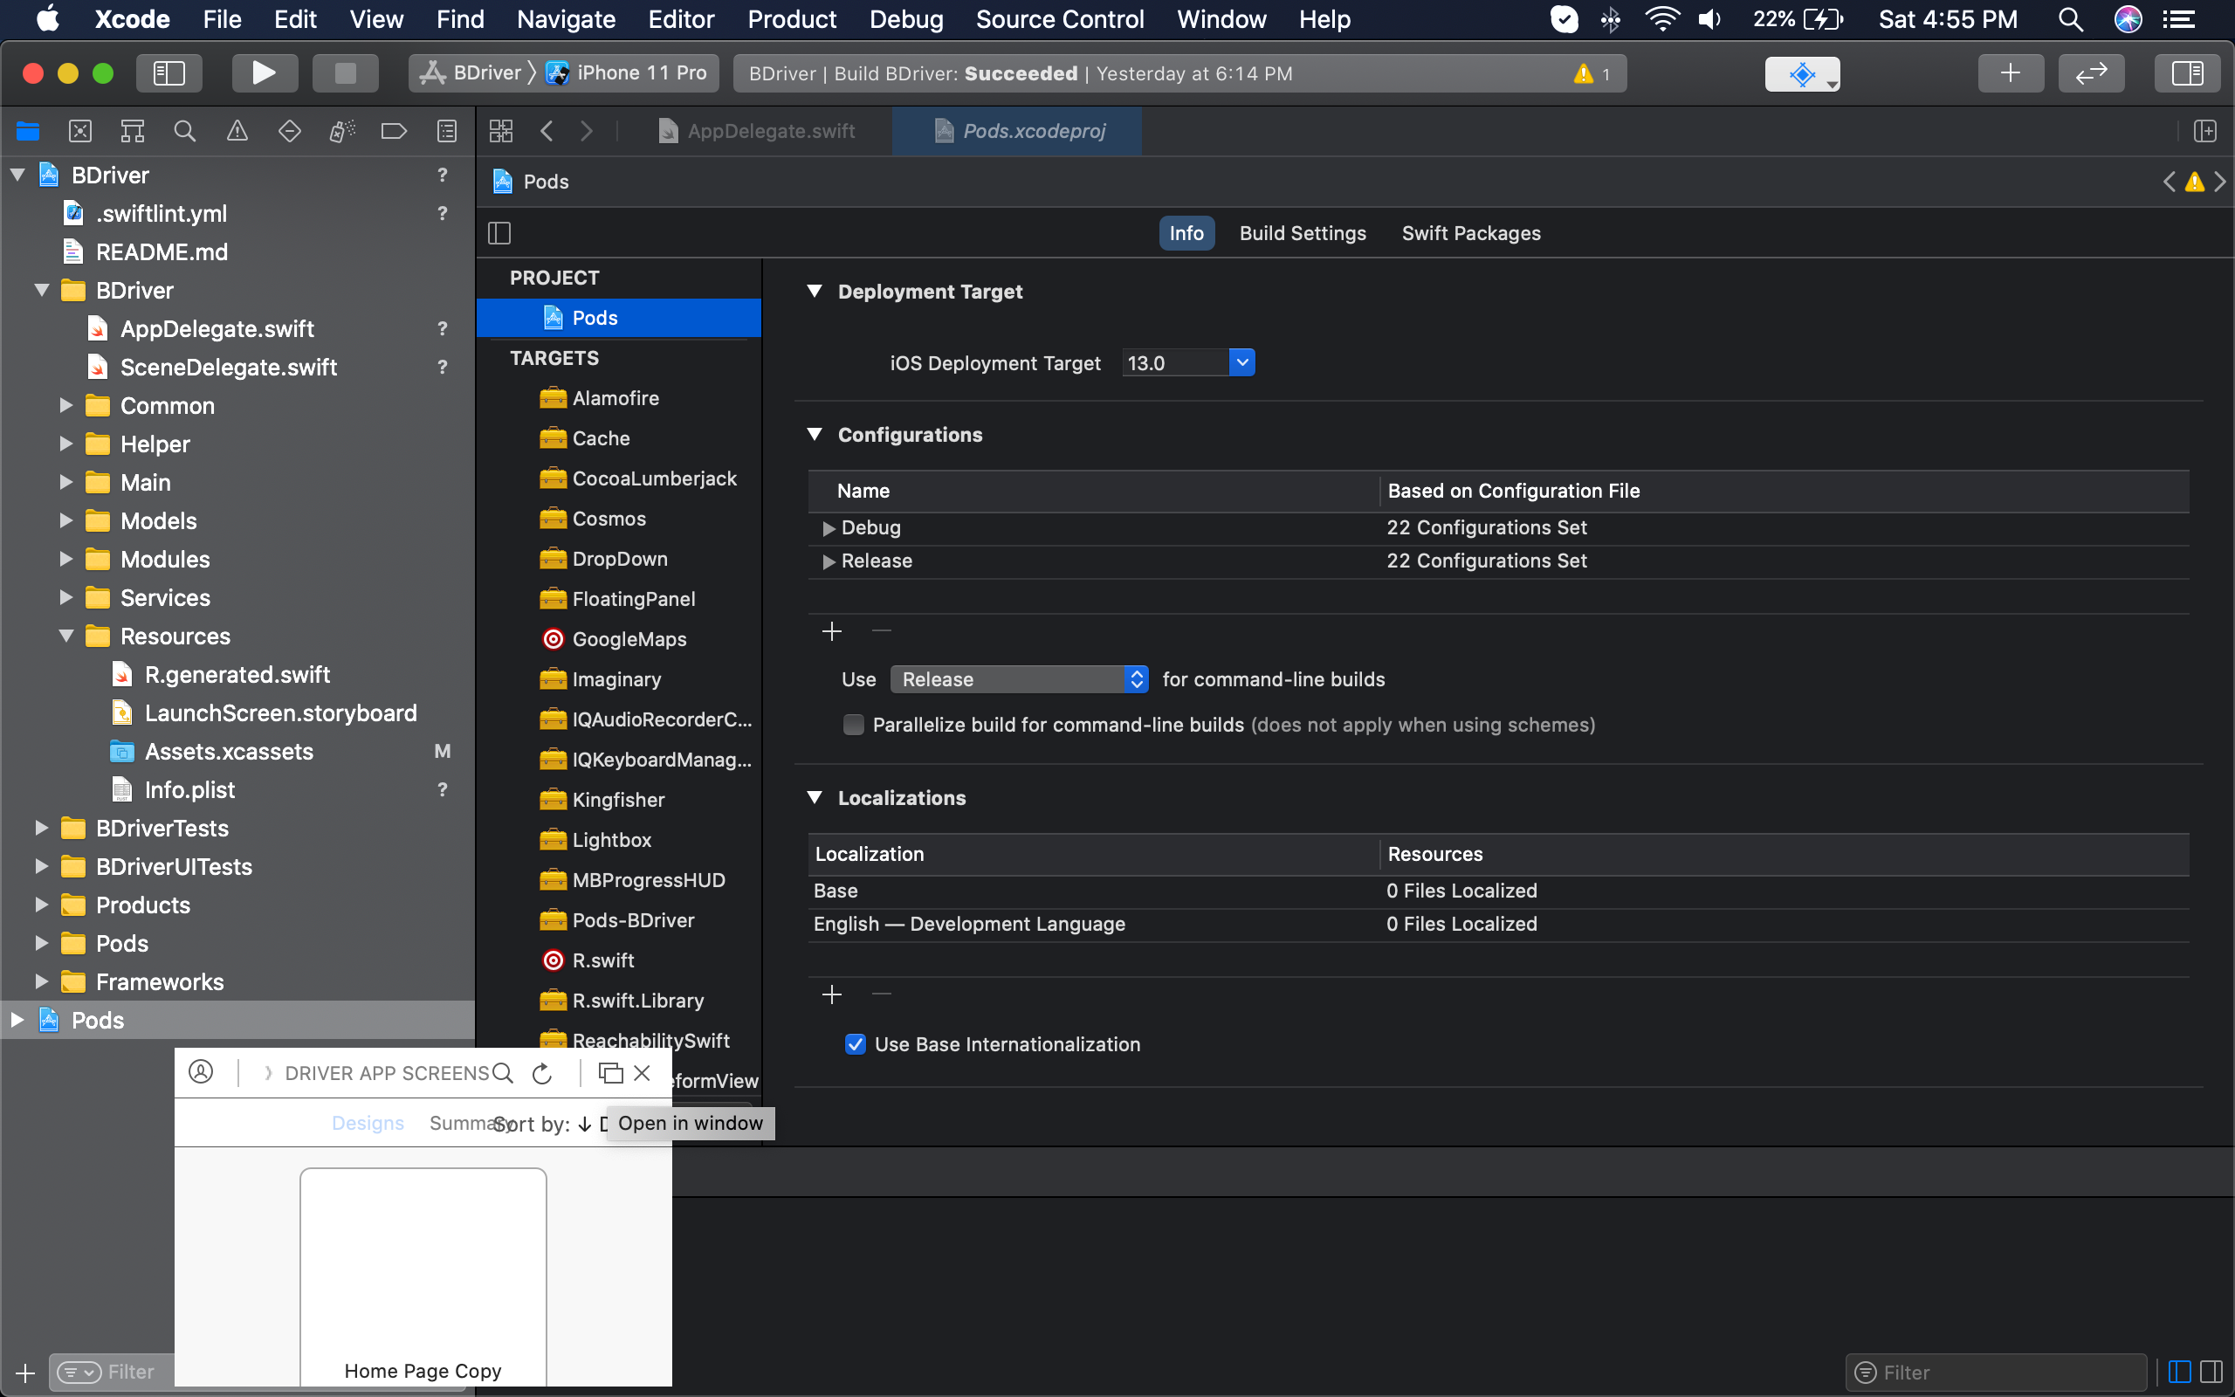This screenshot has width=2235, height=1397.
Task: Click the build warning indicator in status bar
Action: (1593, 74)
